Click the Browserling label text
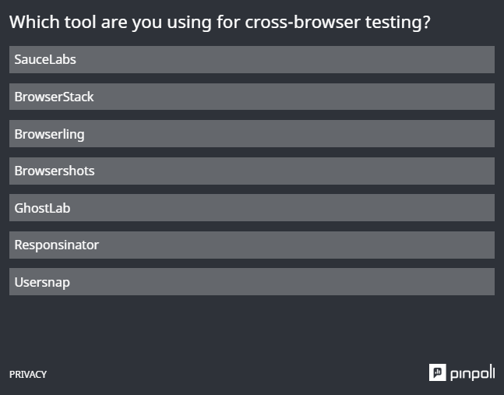The height and width of the screenshot is (395, 504). [50, 134]
